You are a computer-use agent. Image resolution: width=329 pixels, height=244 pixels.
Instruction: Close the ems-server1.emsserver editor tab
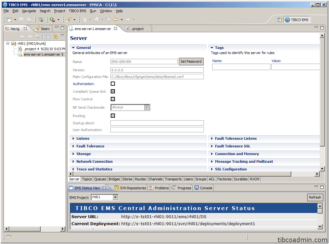tap(116, 28)
